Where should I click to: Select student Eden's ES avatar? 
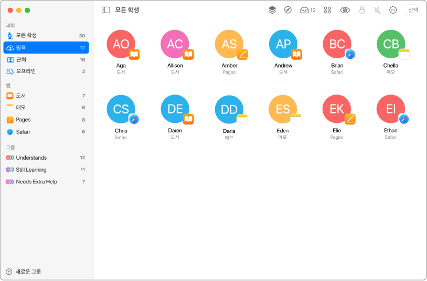click(283, 109)
